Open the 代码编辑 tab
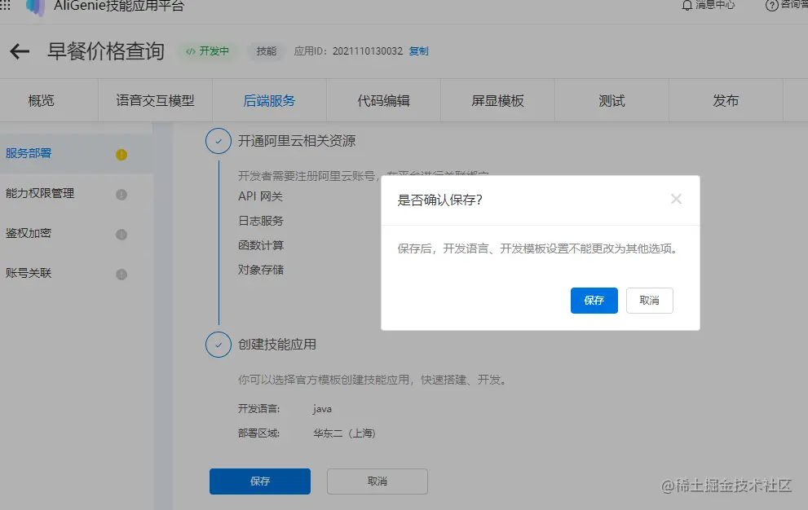 point(383,100)
